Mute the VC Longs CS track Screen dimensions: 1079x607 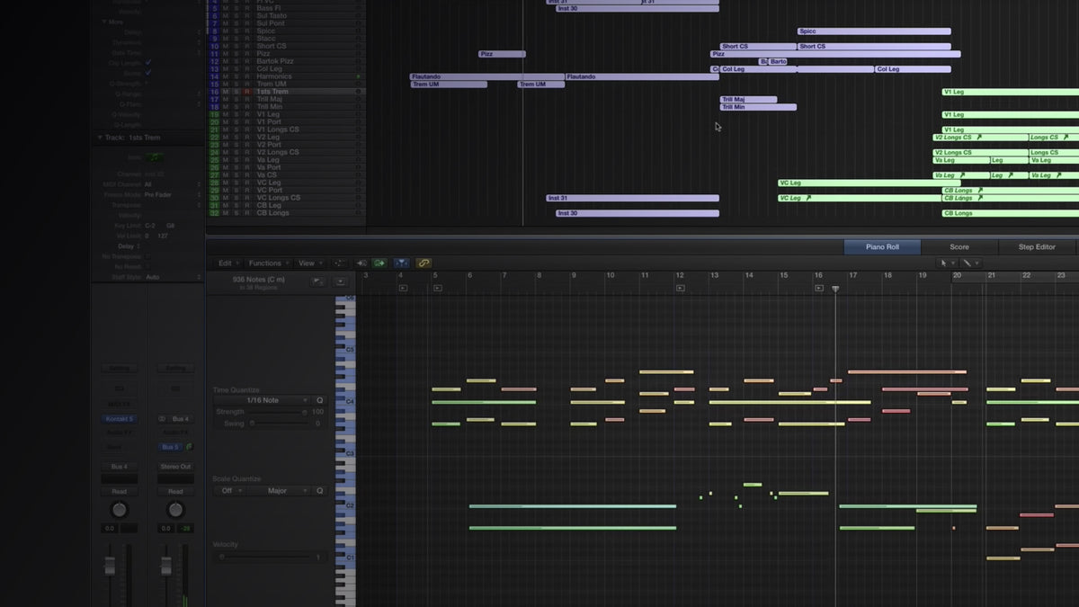click(x=226, y=198)
